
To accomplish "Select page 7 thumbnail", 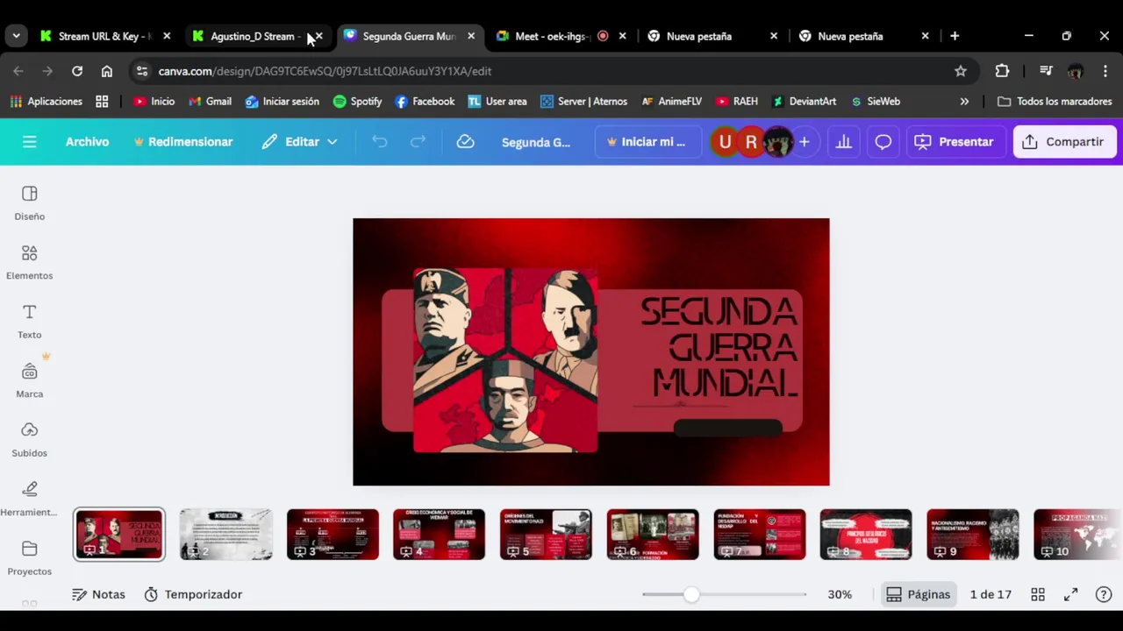I will [760, 535].
